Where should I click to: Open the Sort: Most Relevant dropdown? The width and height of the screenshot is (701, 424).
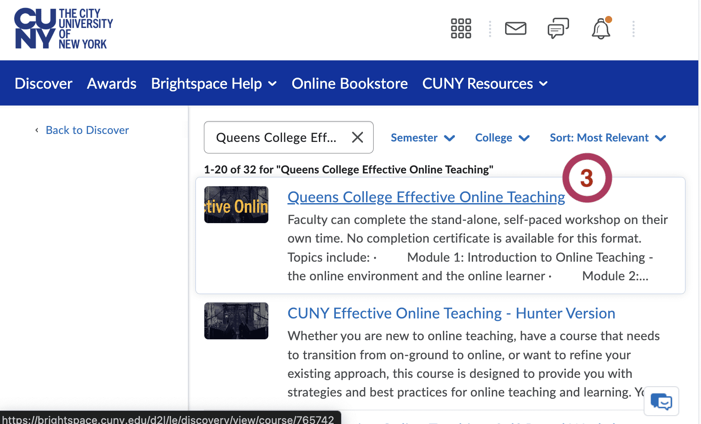tap(608, 138)
